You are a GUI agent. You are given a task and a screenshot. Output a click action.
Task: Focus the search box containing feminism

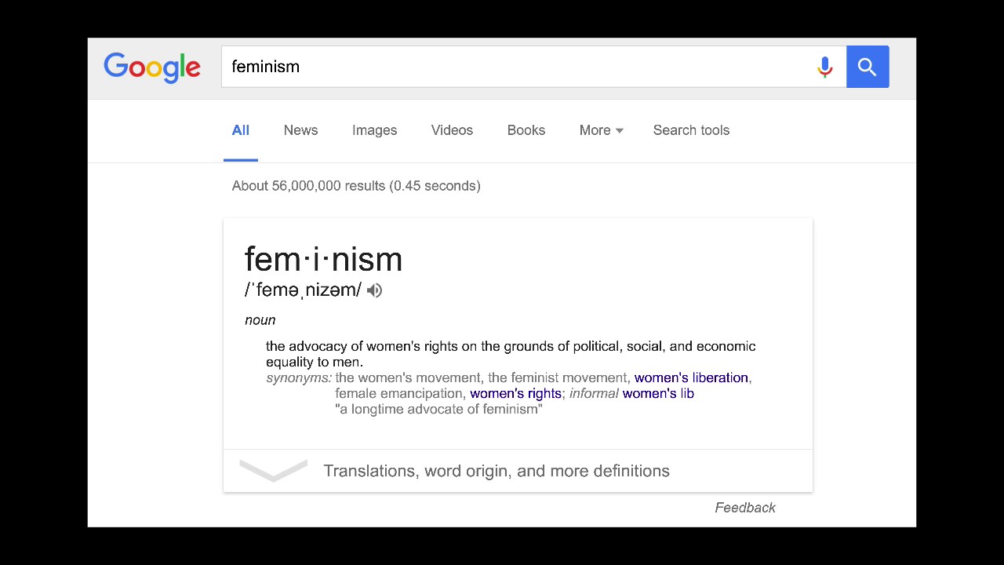(518, 67)
